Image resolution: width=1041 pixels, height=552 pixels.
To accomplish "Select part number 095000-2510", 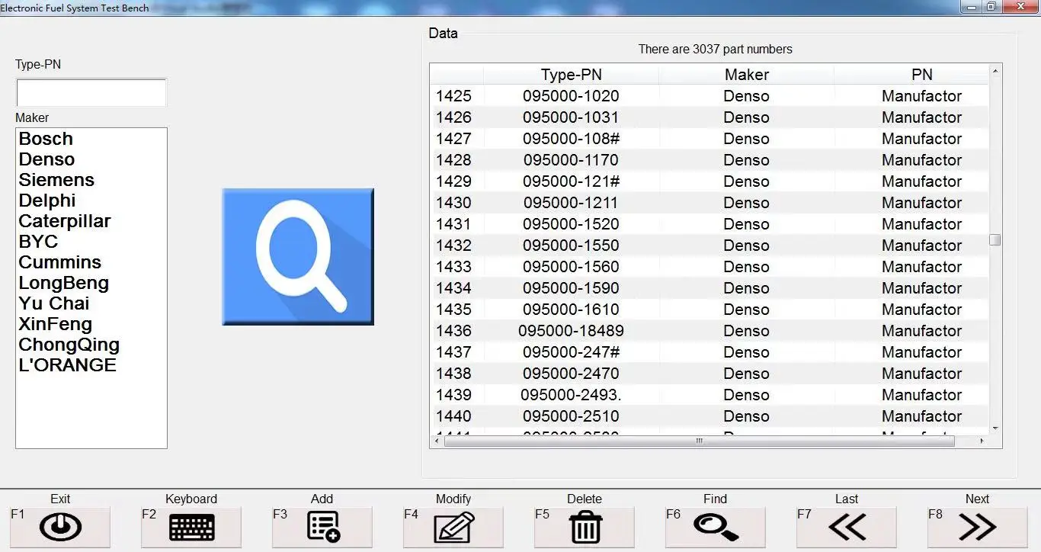I will coord(571,416).
